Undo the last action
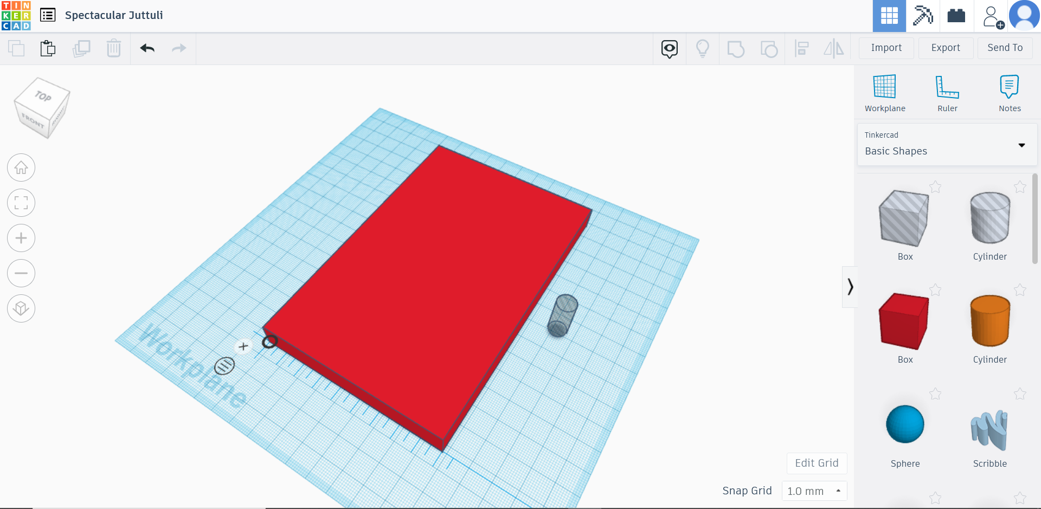 pos(147,48)
